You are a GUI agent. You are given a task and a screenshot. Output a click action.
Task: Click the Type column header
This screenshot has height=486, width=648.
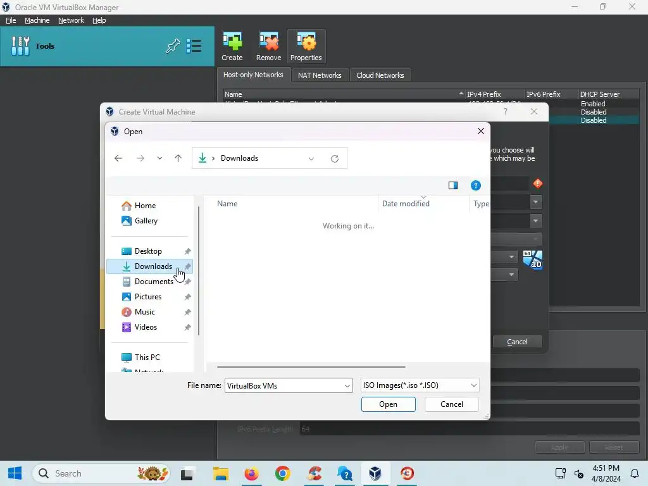point(480,204)
